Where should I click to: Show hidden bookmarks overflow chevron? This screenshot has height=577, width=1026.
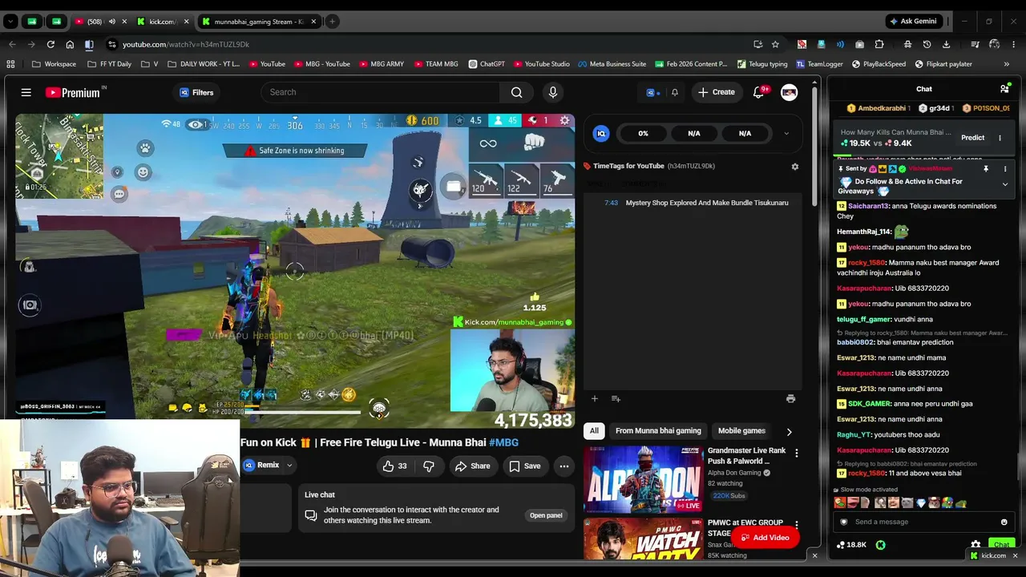[x=1006, y=64]
